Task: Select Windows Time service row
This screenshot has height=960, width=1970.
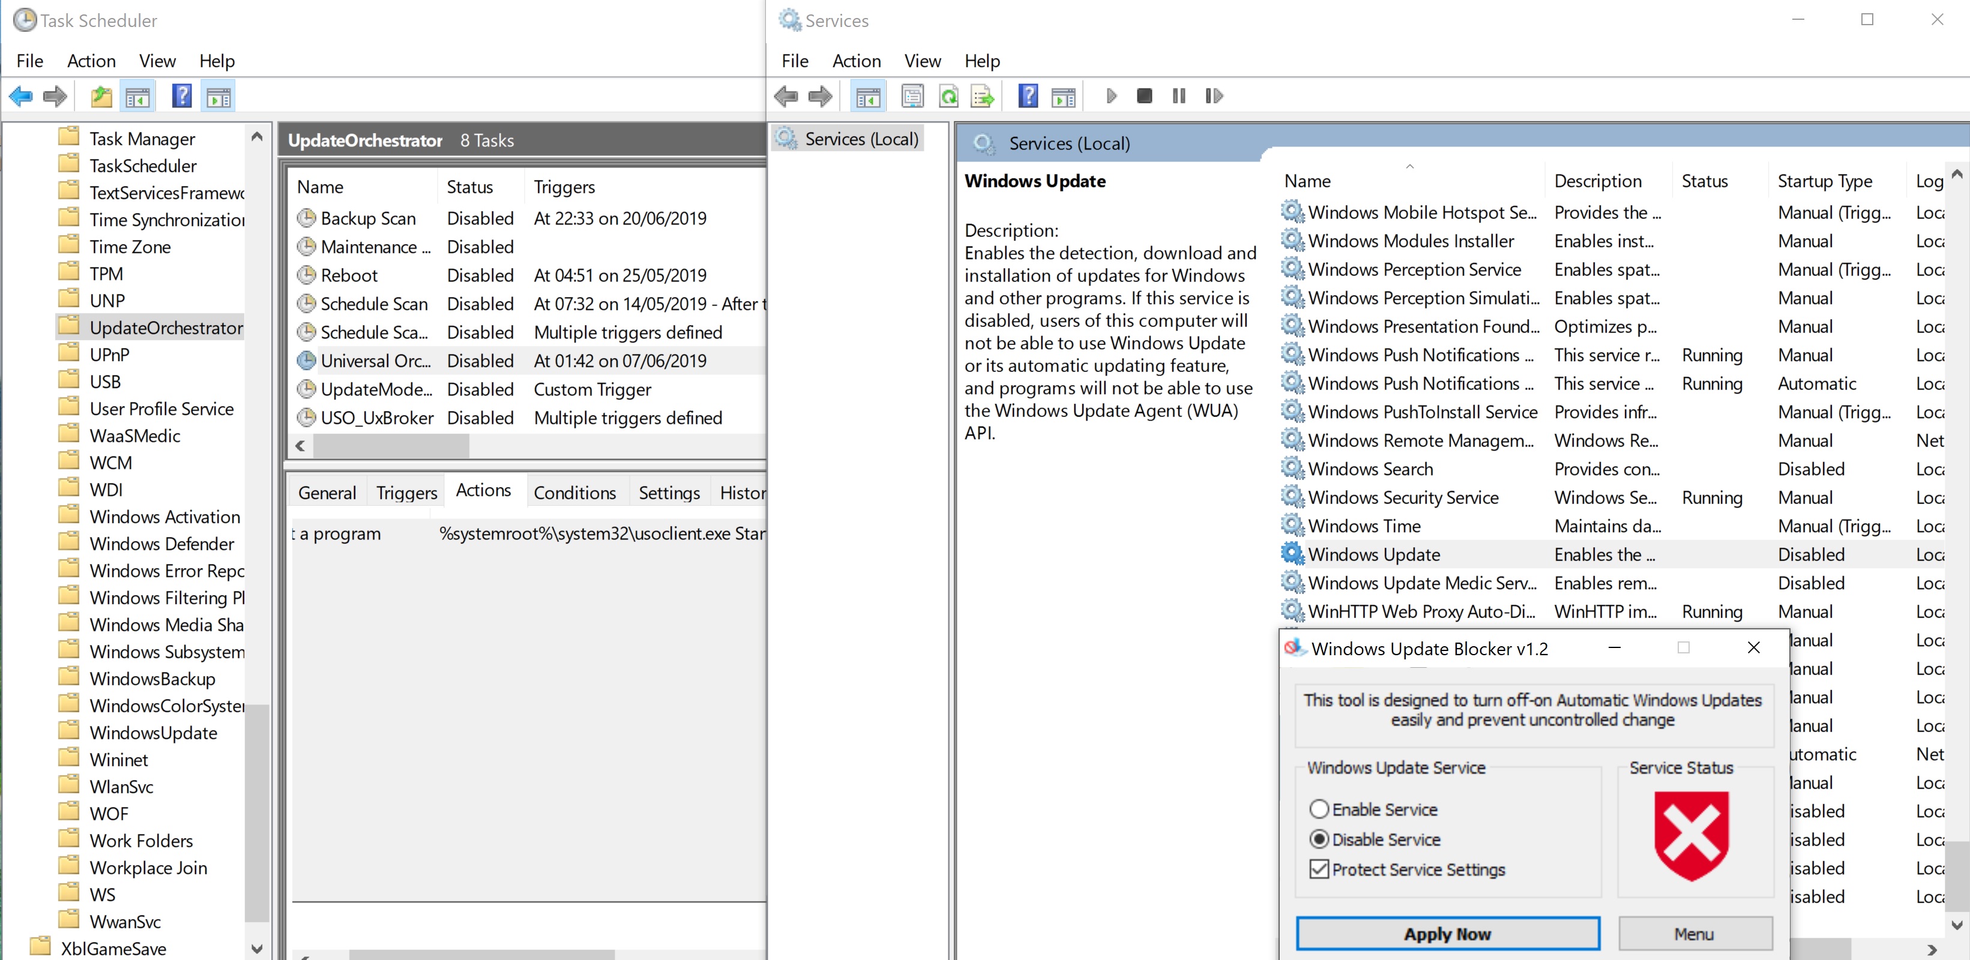Action: pos(1613,525)
